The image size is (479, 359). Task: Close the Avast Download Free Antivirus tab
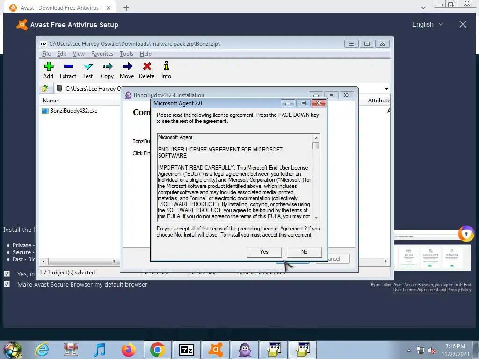coord(109,8)
